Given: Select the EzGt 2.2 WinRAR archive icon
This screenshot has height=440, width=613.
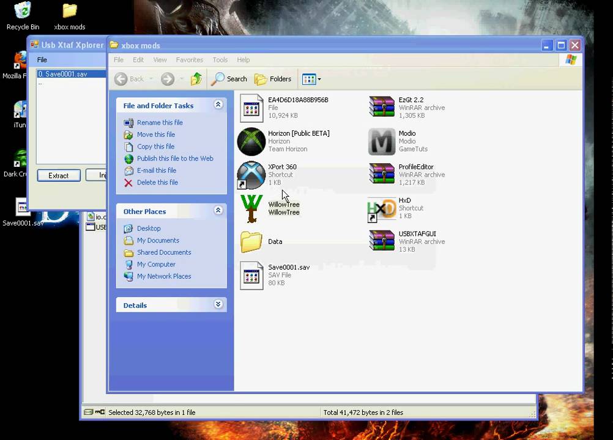Looking at the screenshot, I should coord(382,106).
